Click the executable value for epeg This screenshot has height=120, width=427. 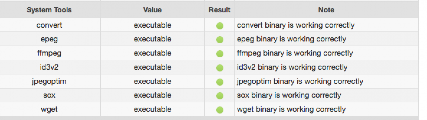pyautogui.click(x=152, y=39)
